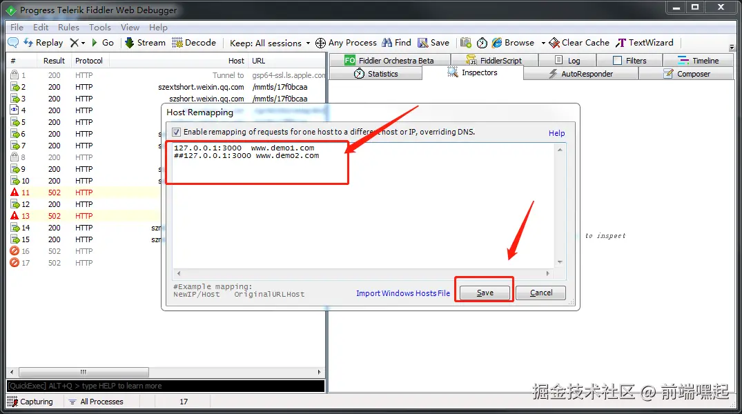The height and width of the screenshot is (414, 742).
Task: Open the Timeline tab
Action: pos(698,60)
